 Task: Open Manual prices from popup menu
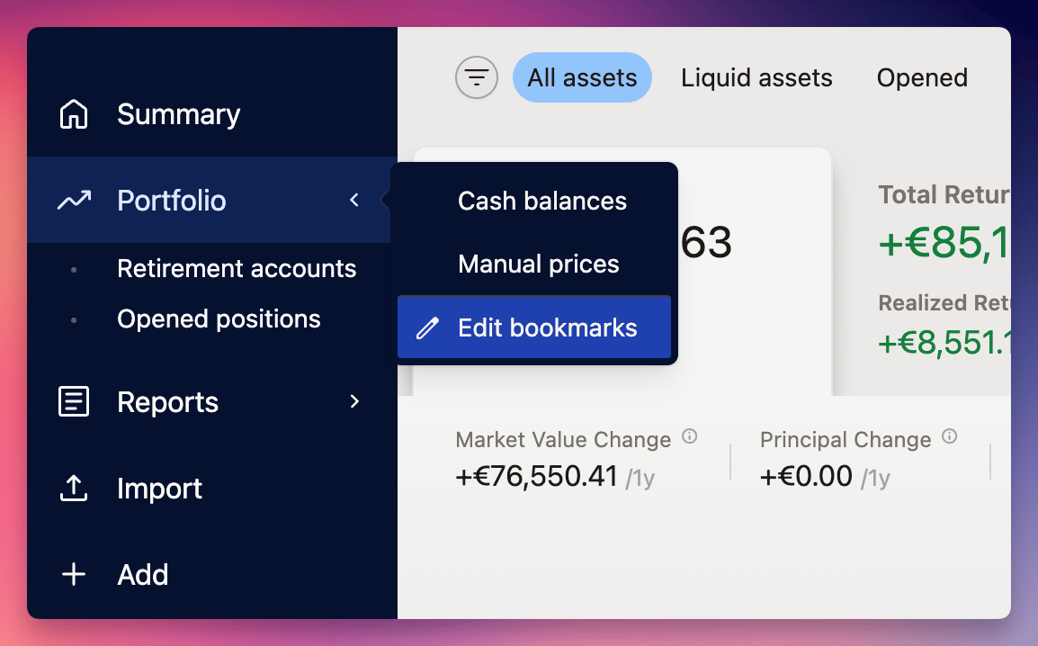pyautogui.click(x=534, y=265)
